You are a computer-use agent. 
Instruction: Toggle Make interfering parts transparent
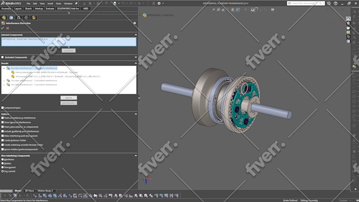tap(3, 136)
